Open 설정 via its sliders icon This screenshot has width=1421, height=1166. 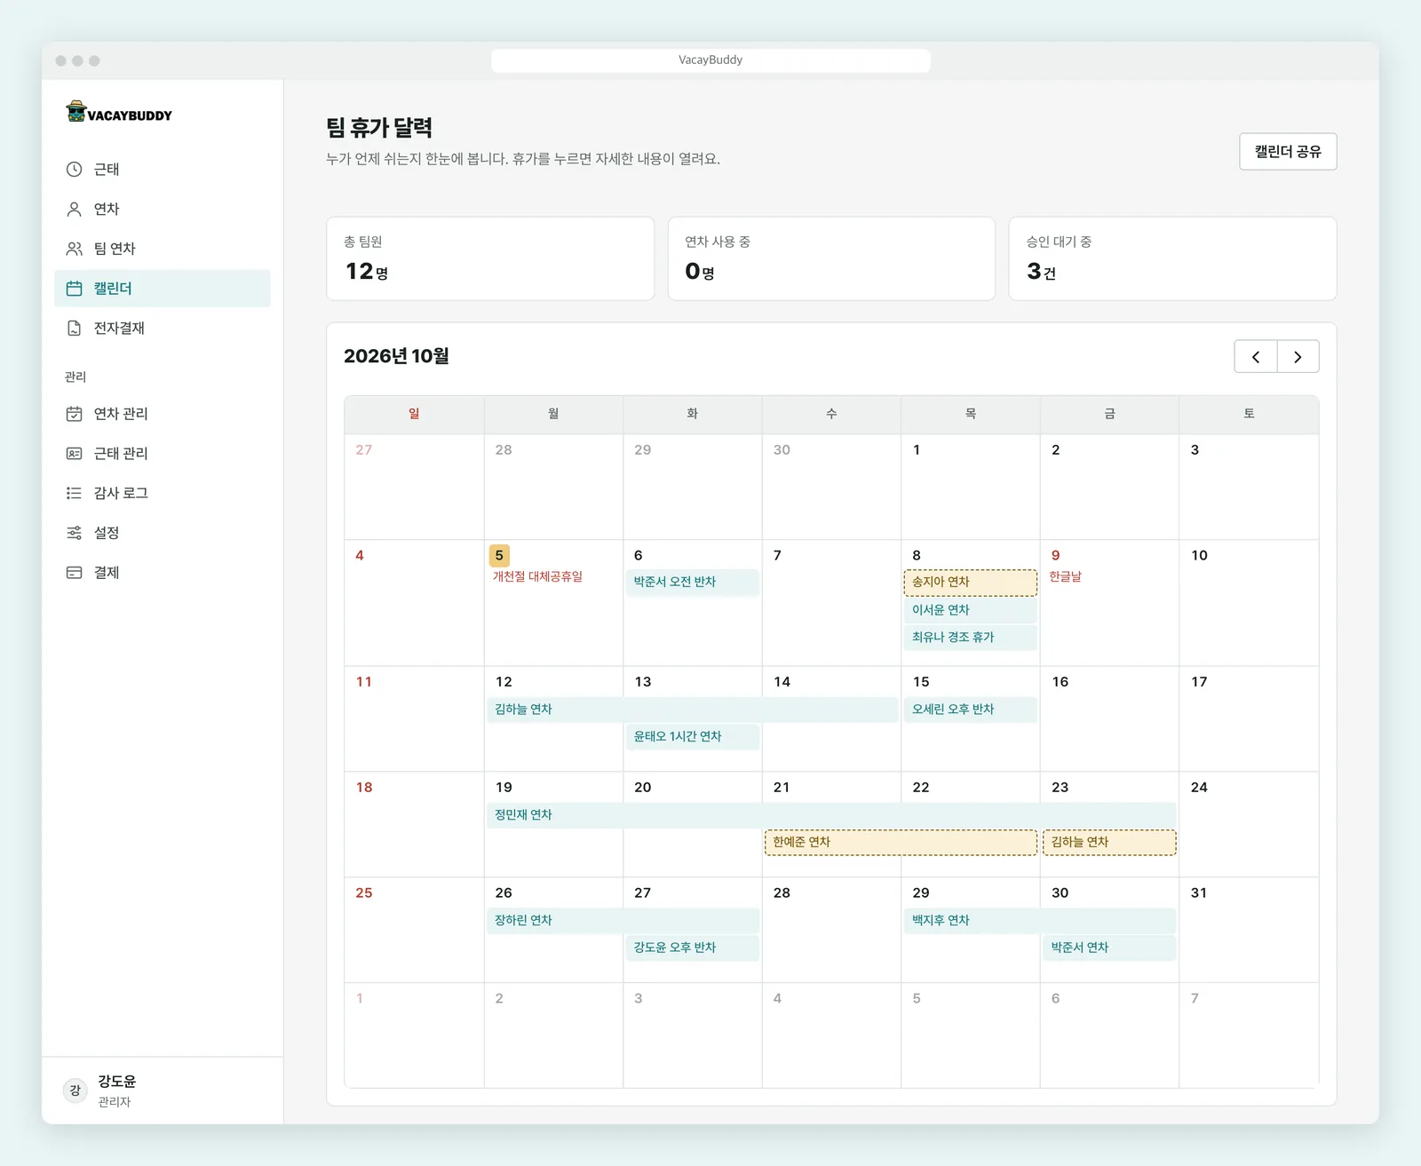click(75, 533)
